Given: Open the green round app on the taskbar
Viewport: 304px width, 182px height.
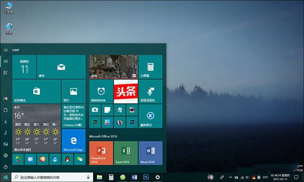Looking at the screenshot, I should click(123, 177).
